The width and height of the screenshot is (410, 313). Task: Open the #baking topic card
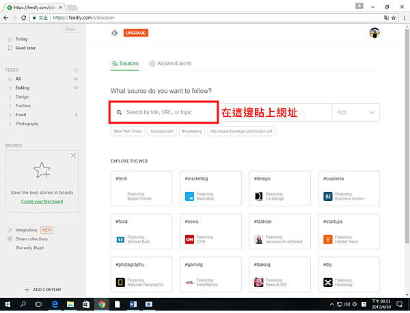(x=279, y=274)
